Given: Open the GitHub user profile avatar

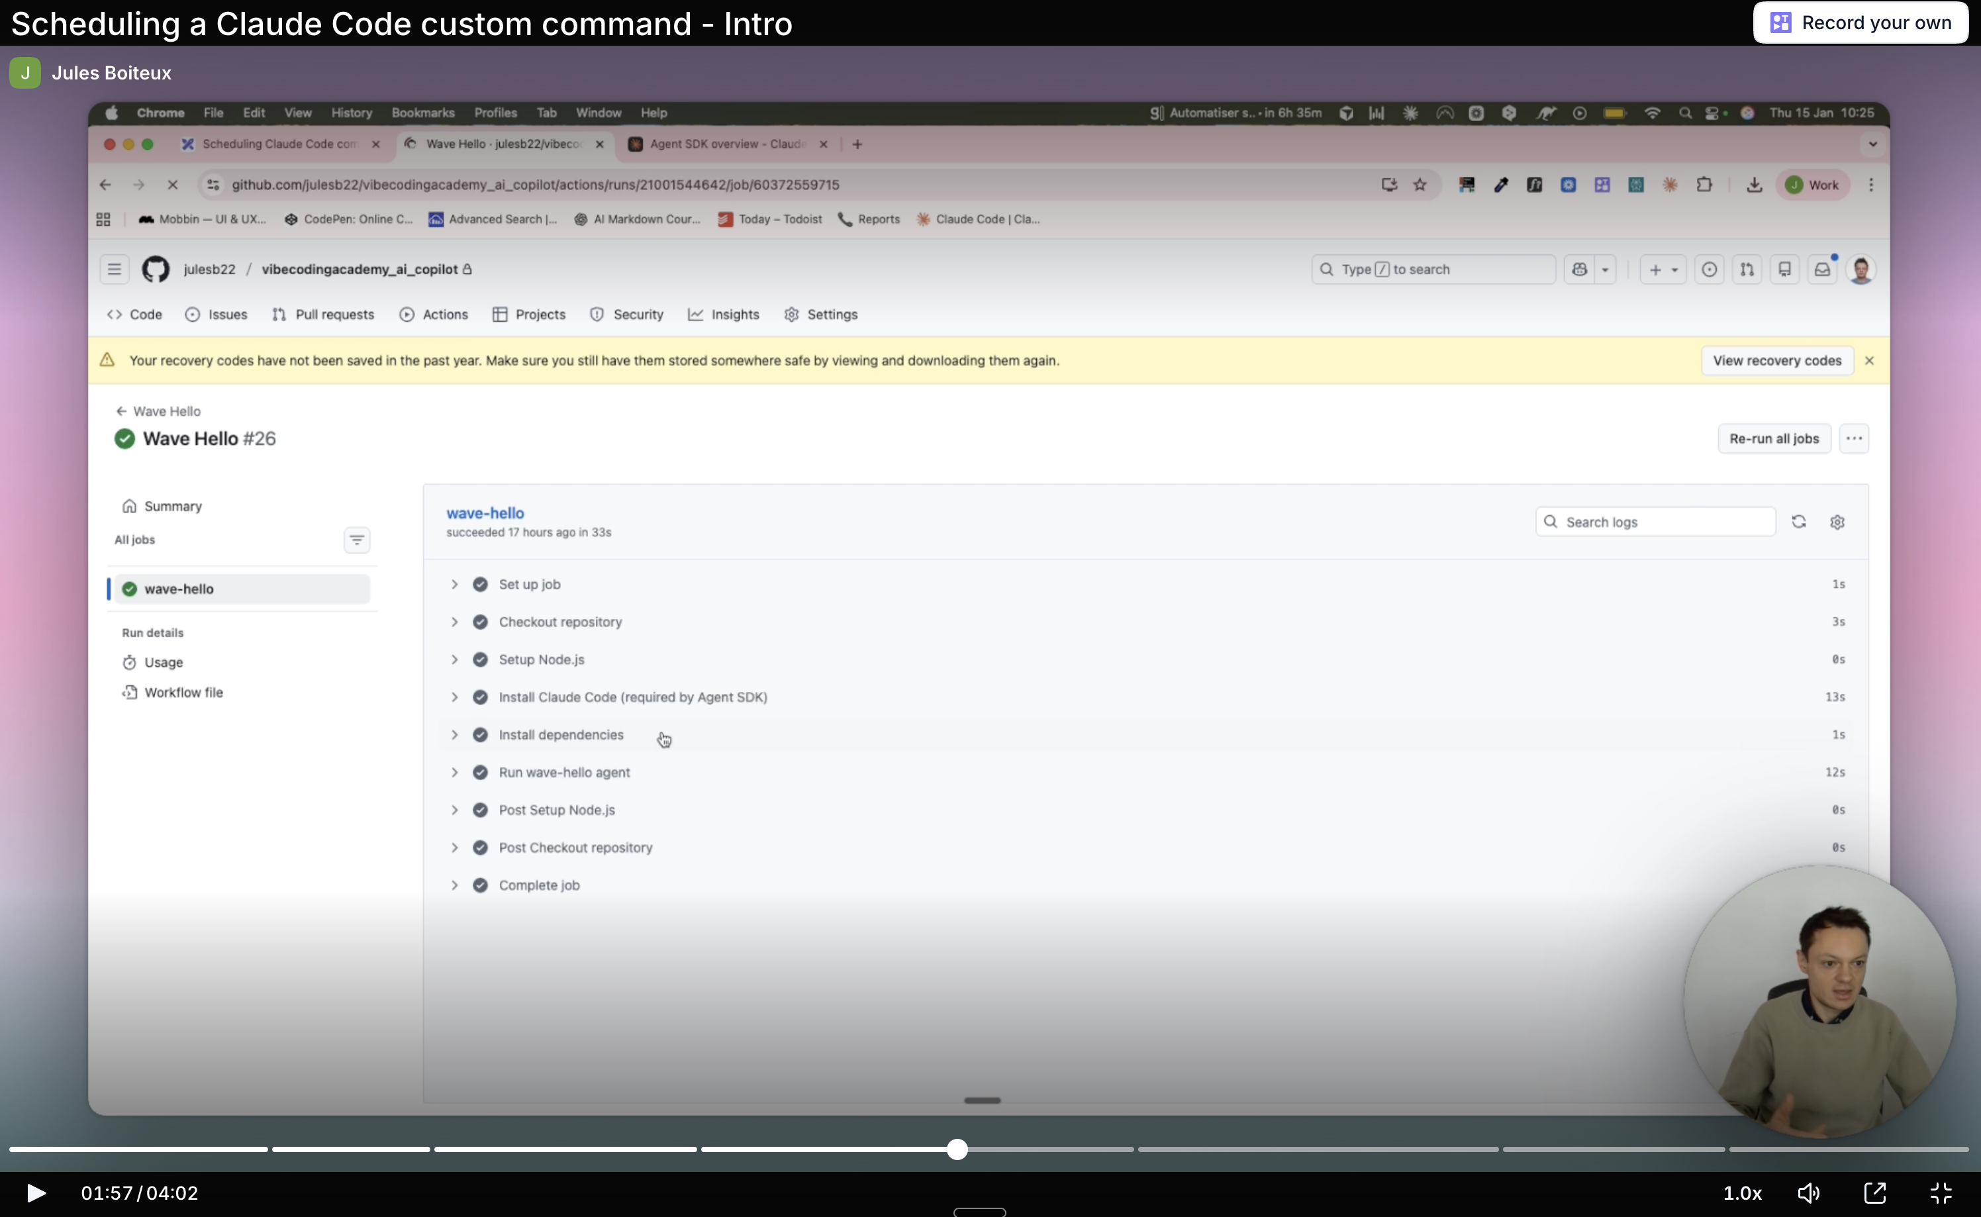Looking at the screenshot, I should click(1861, 269).
